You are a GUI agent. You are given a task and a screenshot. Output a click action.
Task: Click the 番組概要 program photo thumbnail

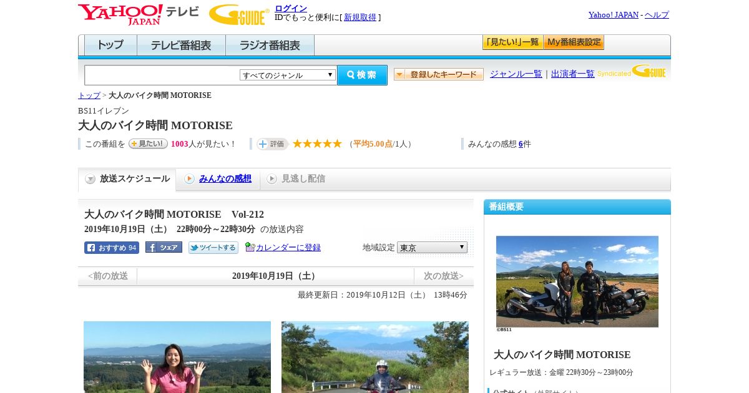[577, 282]
